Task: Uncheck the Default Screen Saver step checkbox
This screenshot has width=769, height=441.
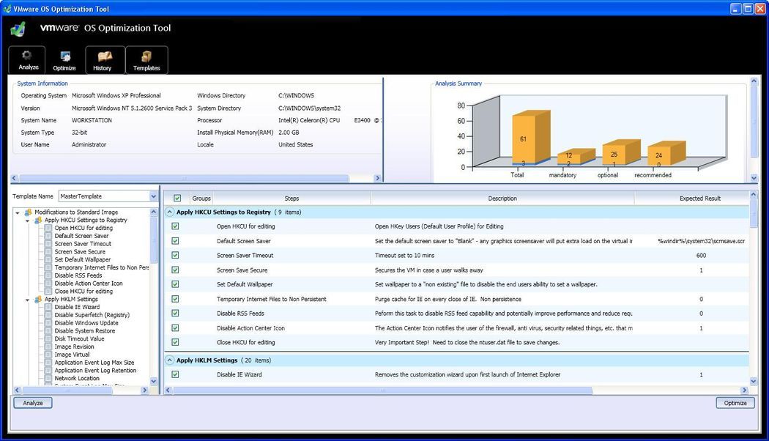Action: coord(175,241)
